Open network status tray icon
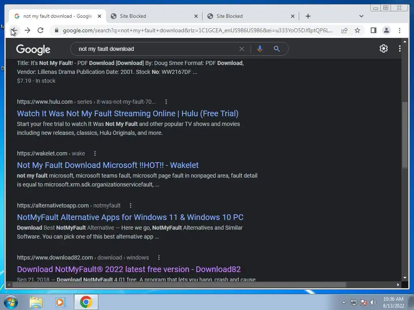The width and height of the screenshot is (414, 310). click(353, 302)
